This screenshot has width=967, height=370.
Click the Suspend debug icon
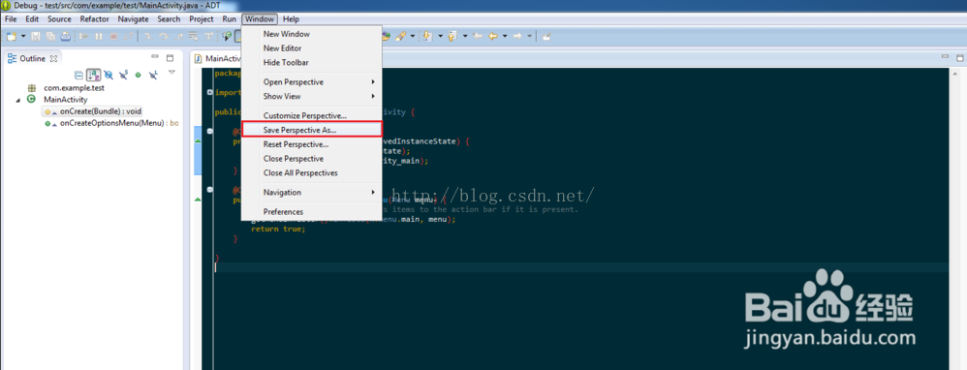tap(99, 37)
